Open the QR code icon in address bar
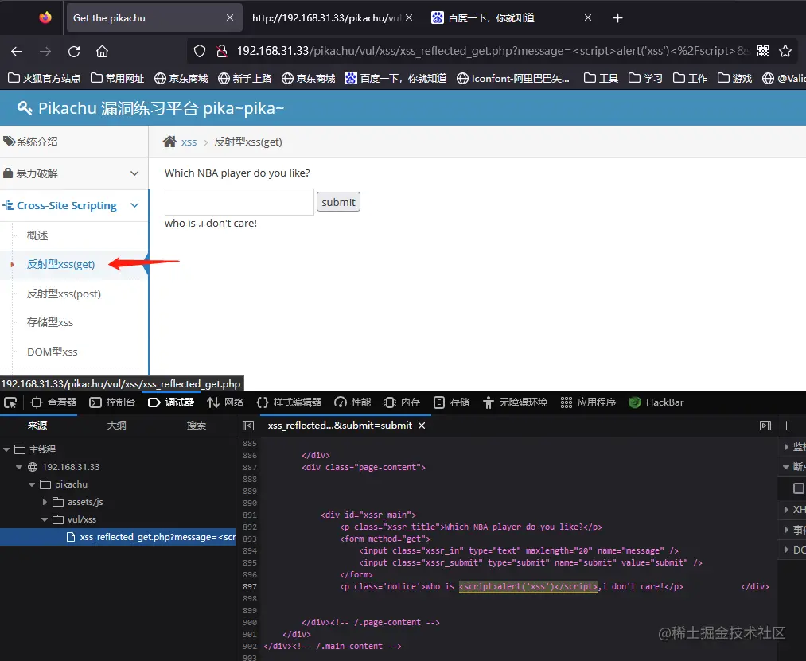This screenshot has height=661, width=806. 763,51
